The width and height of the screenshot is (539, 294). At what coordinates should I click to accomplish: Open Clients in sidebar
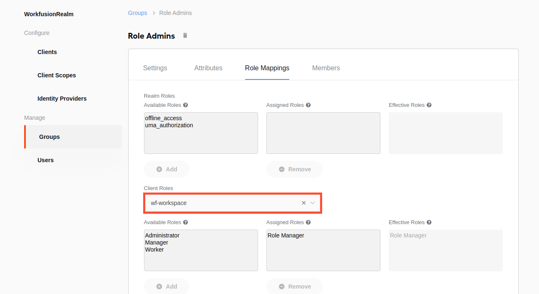coord(47,52)
